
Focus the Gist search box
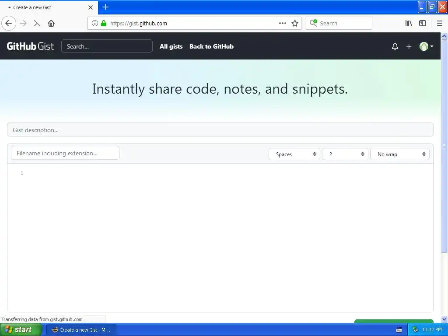point(107,46)
